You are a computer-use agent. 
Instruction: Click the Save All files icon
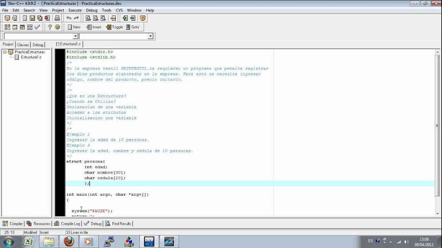coord(40,18)
